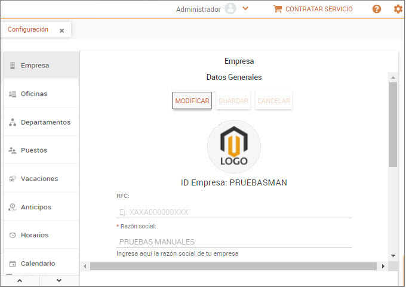Click the Puestos people icon
The width and height of the screenshot is (406, 288).
click(13, 151)
